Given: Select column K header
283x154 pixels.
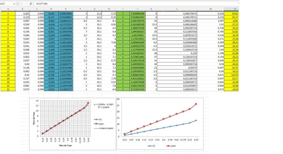Looking at the screenshot, I should [x=151, y=9].
